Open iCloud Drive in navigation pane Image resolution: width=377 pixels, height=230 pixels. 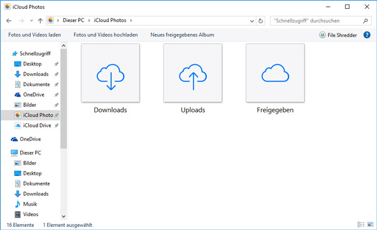pyautogui.click(x=37, y=125)
